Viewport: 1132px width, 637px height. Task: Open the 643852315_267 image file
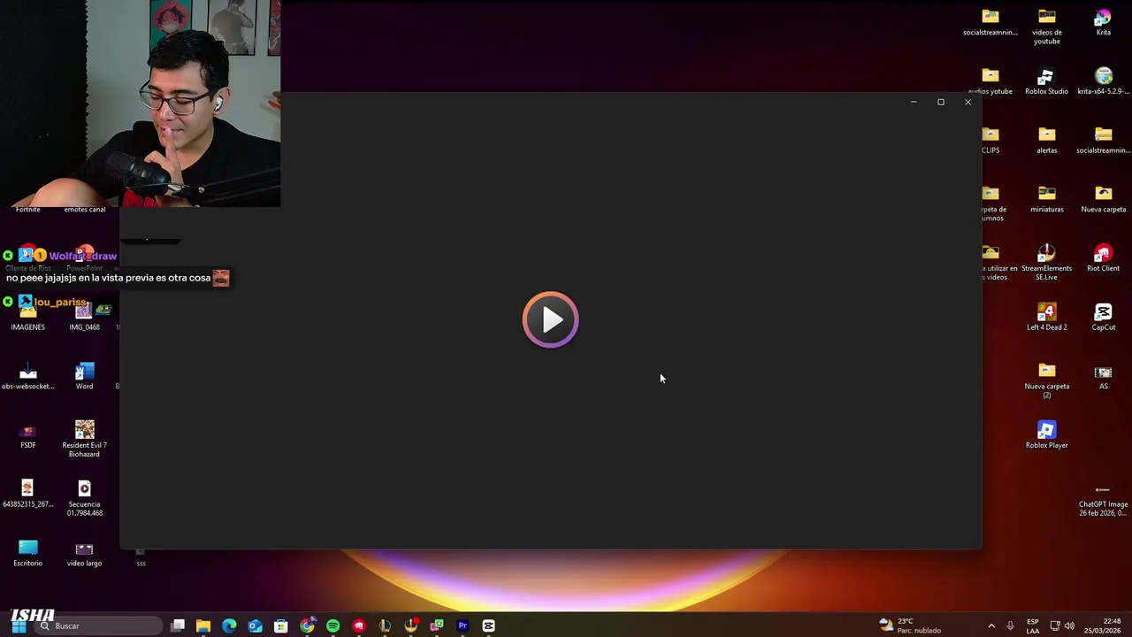[27, 495]
